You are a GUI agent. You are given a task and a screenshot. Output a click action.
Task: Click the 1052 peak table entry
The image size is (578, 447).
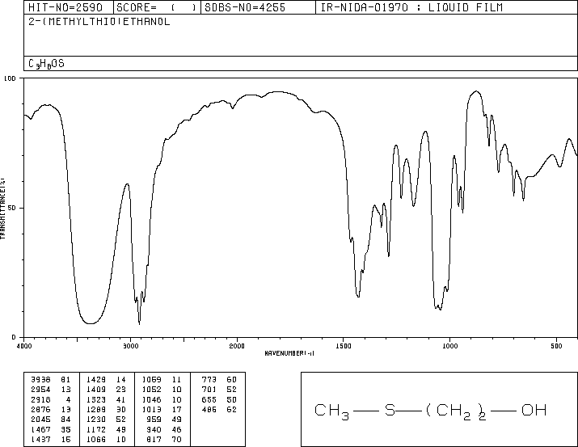pos(162,389)
